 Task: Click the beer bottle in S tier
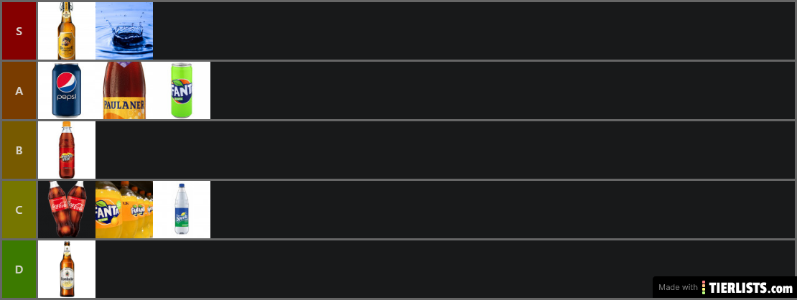pos(67,31)
